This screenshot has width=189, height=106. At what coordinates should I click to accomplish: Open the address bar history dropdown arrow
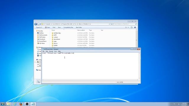pyautogui.click(x=109, y=24)
